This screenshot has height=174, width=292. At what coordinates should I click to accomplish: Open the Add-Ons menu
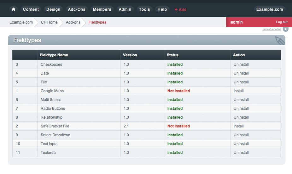(77, 9)
